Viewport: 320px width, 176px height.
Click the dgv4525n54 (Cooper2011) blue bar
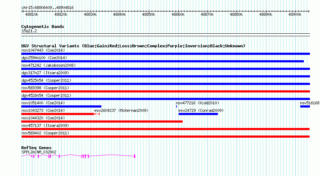[x=165, y=84]
